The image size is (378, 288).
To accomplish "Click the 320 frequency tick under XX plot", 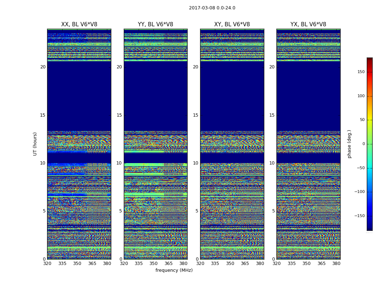I will click(47, 264).
